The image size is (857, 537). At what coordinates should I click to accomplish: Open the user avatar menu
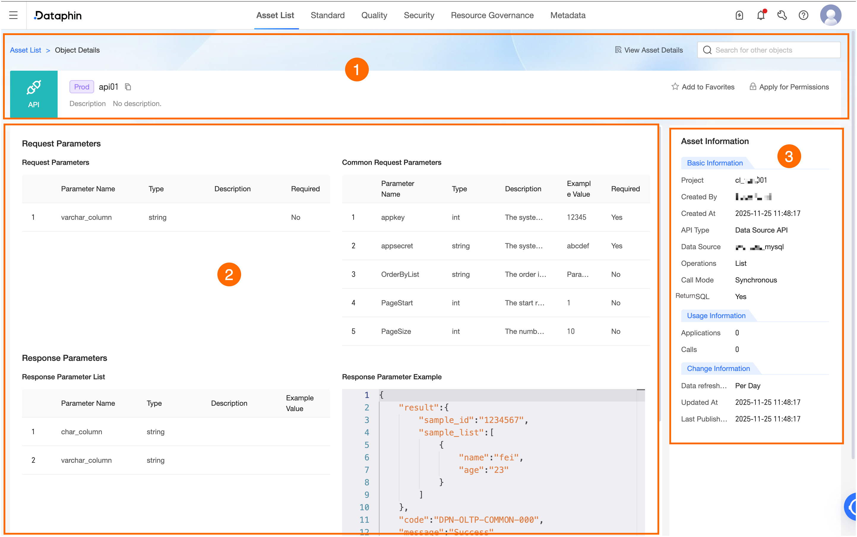pyautogui.click(x=831, y=15)
